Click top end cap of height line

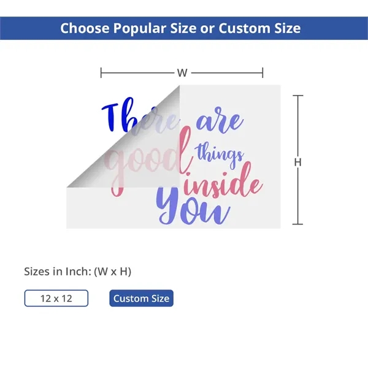click(298, 96)
